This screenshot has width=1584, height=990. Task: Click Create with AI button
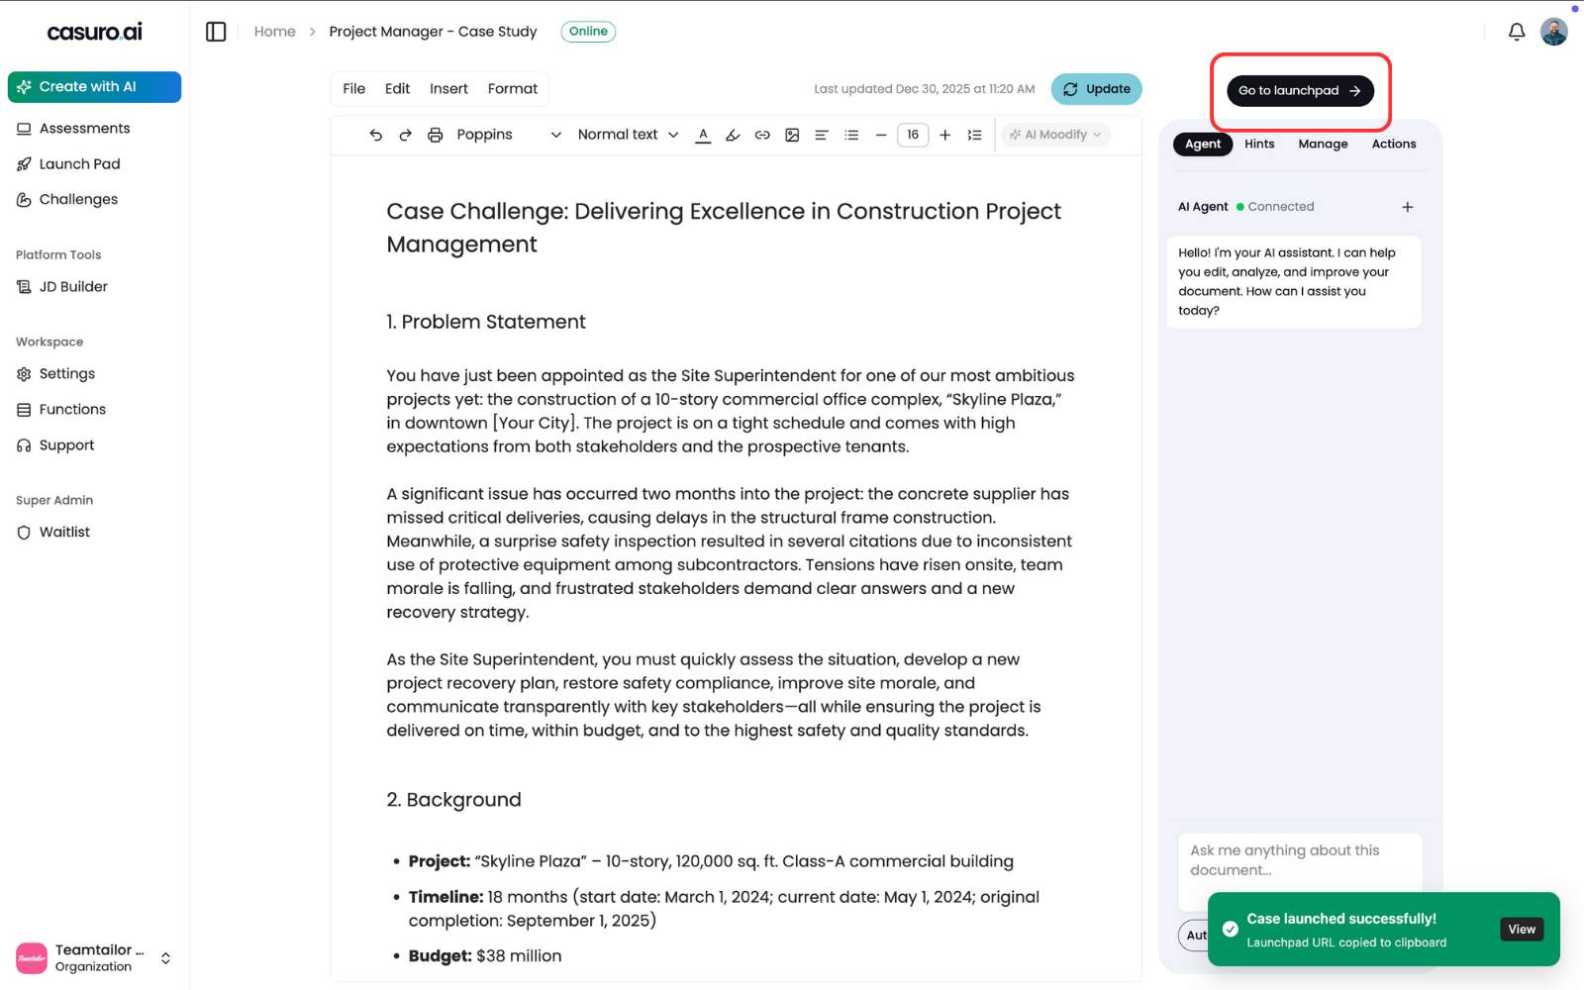[x=94, y=87]
